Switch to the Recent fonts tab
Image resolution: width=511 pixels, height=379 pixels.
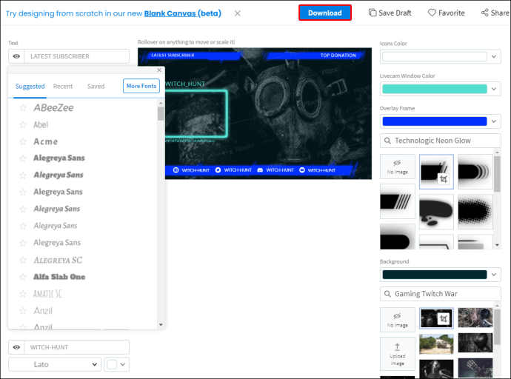[x=63, y=87]
